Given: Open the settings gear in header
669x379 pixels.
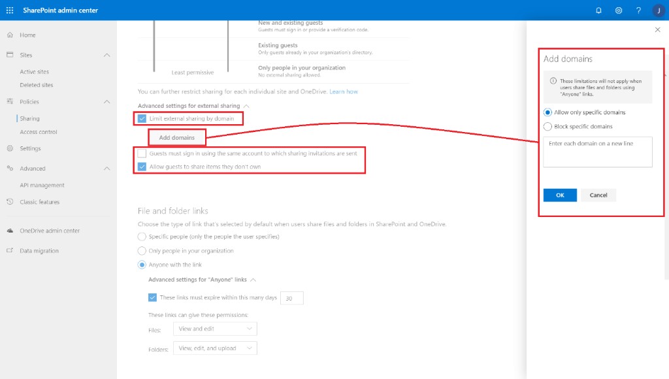Looking at the screenshot, I should point(619,10).
